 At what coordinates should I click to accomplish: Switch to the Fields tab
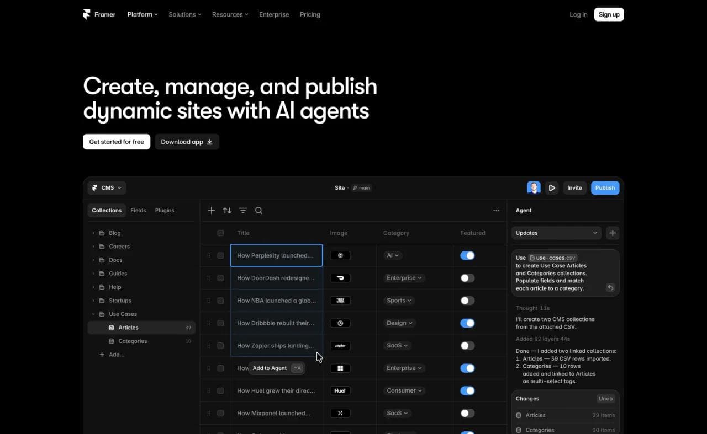tap(138, 211)
